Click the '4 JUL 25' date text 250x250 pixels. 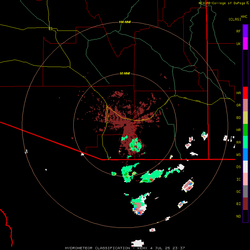click(x=160, y=248)
